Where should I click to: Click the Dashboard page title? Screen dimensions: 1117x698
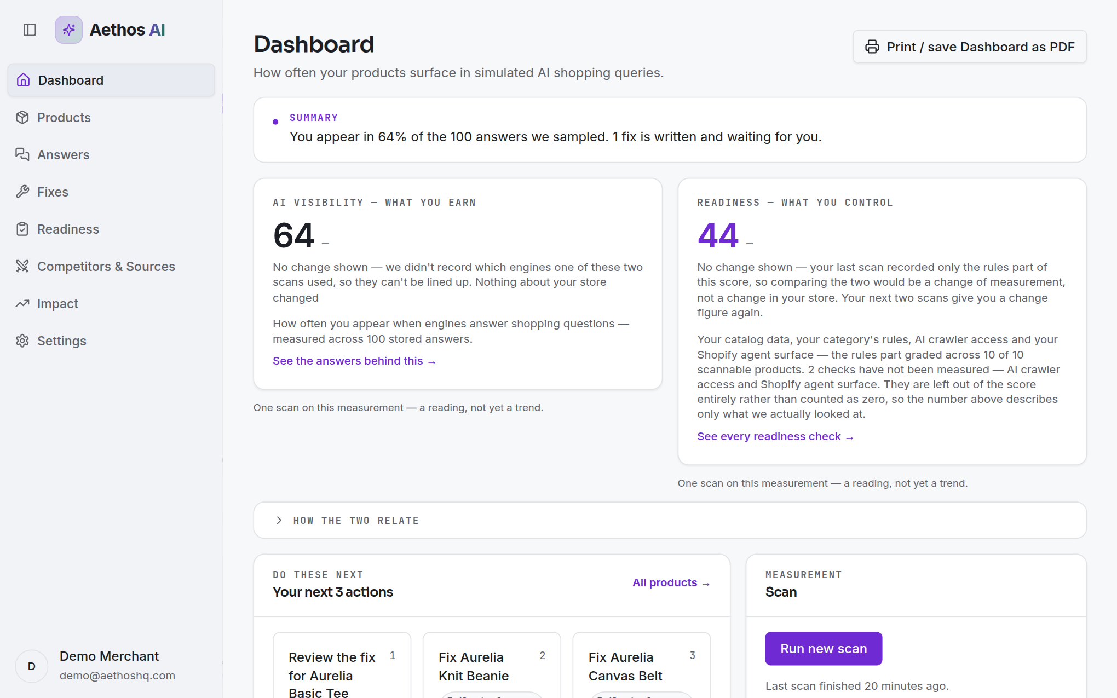314,44
